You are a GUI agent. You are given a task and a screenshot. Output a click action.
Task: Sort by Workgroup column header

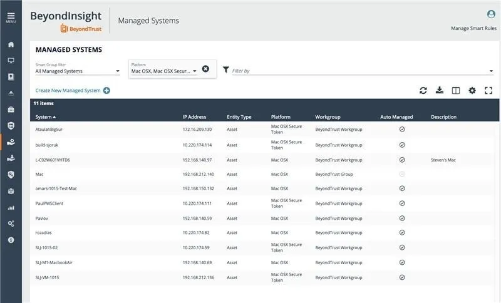point(328,117)
